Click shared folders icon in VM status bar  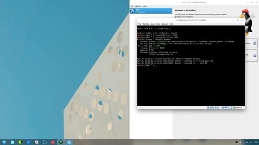point(221,108)
